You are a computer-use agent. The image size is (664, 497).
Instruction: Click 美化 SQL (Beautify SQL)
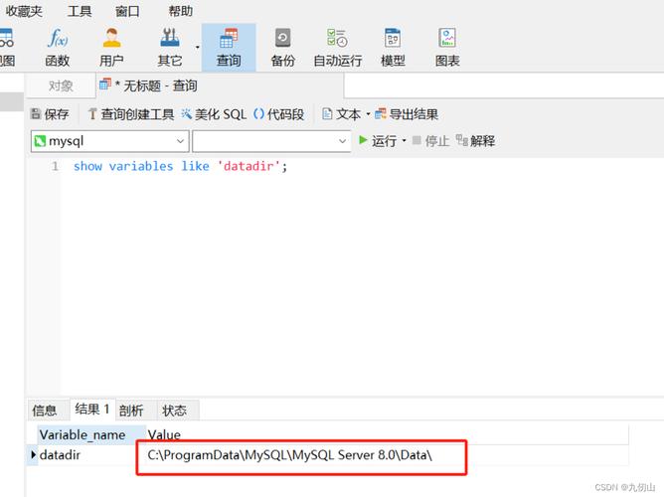click(x=214, y=114)
